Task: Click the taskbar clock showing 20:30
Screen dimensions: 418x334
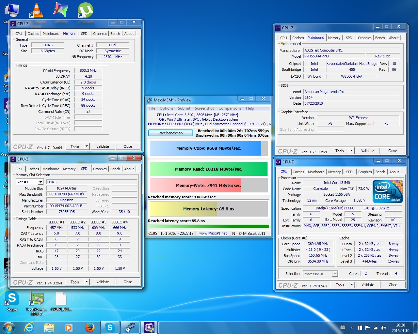Action: click(401, 328)
